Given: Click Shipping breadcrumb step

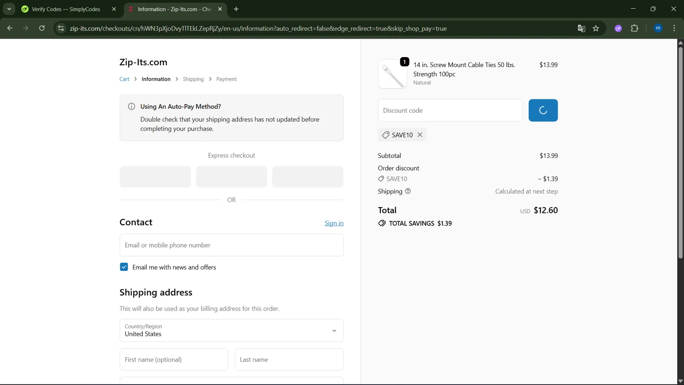Looking at the screenshot, I should (193, 79).
